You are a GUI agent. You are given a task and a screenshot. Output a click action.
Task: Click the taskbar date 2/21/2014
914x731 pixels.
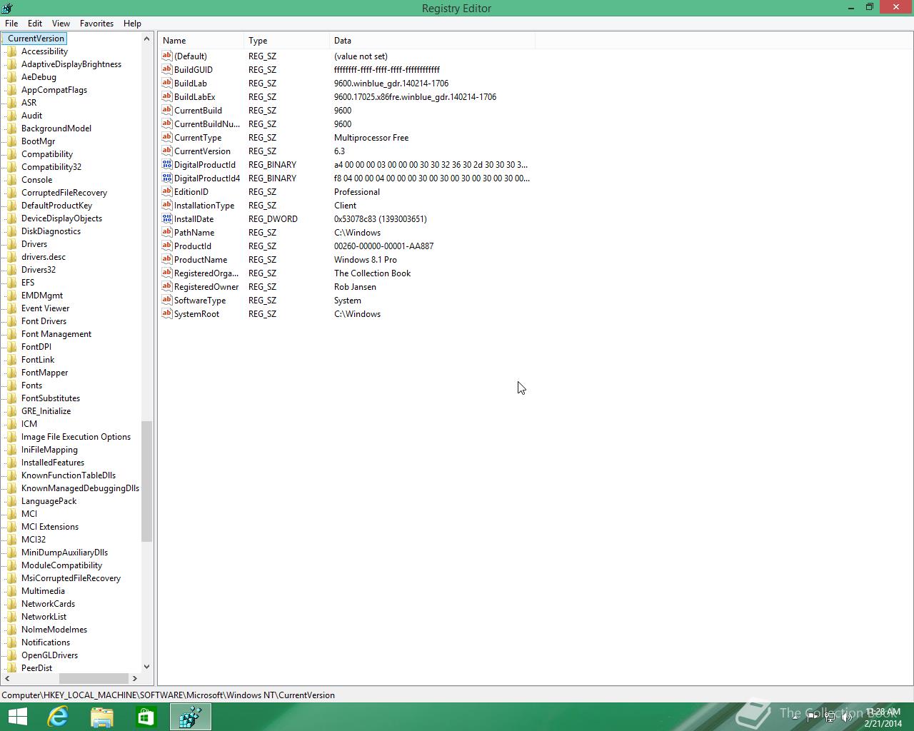point(883,723)
